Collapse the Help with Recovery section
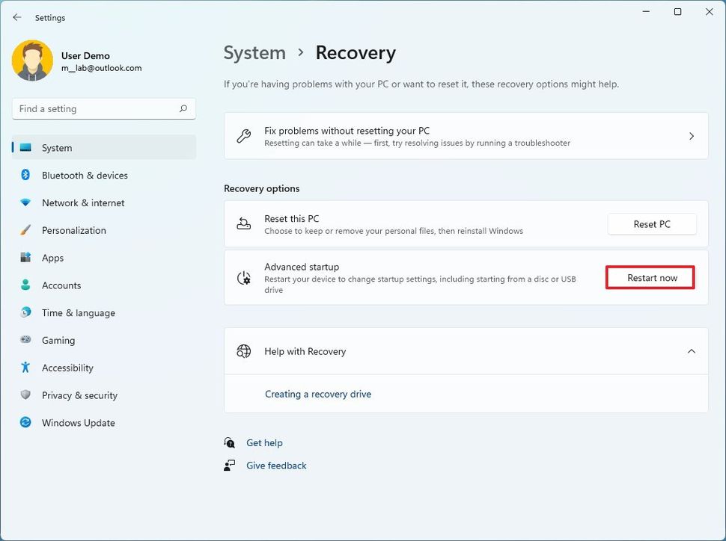Image resolution: width=726 pixels, height=541 pixels. tap(691, 350)
